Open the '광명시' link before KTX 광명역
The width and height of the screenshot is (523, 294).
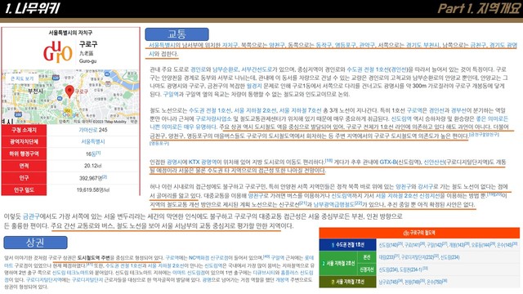[x=174, y=162]
